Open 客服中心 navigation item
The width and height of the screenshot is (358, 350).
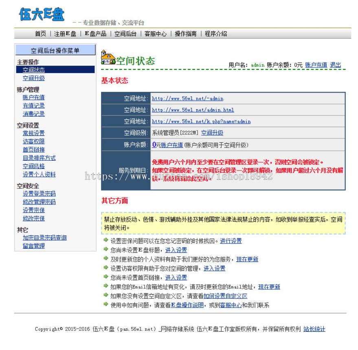pos(156,34)
